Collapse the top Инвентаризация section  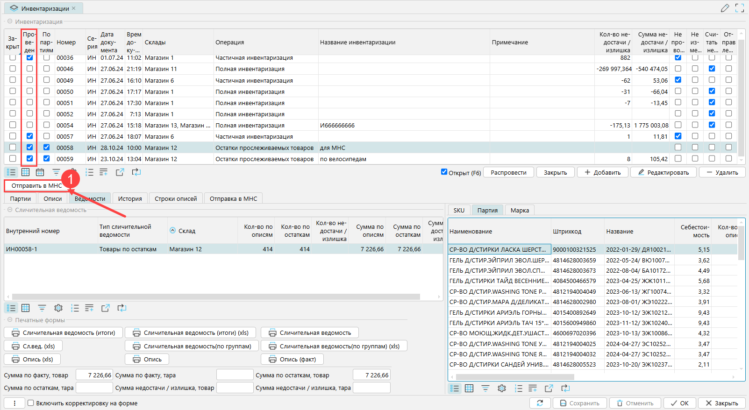pos(10,21)
